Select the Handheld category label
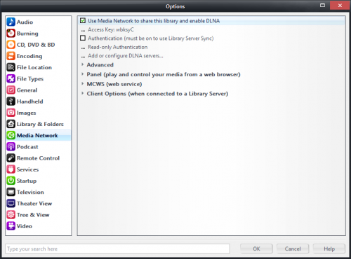Image resolution: width=351 pixels, height=259 pixels. [x=30, y=101]
